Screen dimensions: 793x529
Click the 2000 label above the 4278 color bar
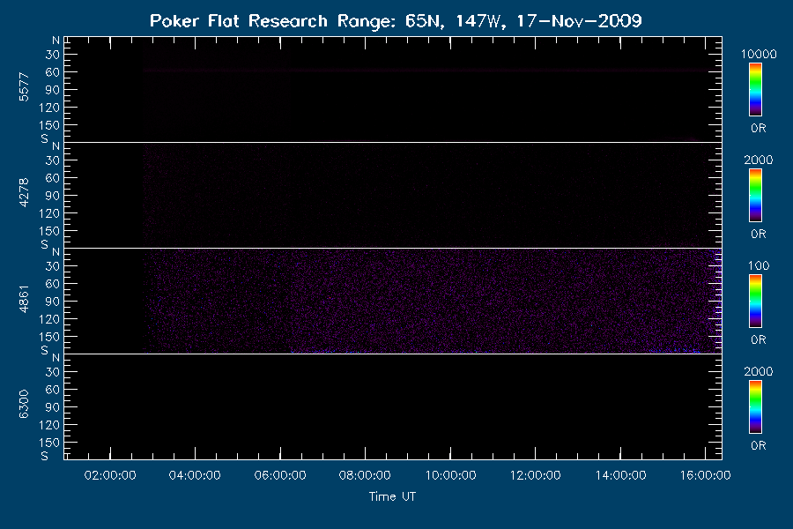click(759, 160)
